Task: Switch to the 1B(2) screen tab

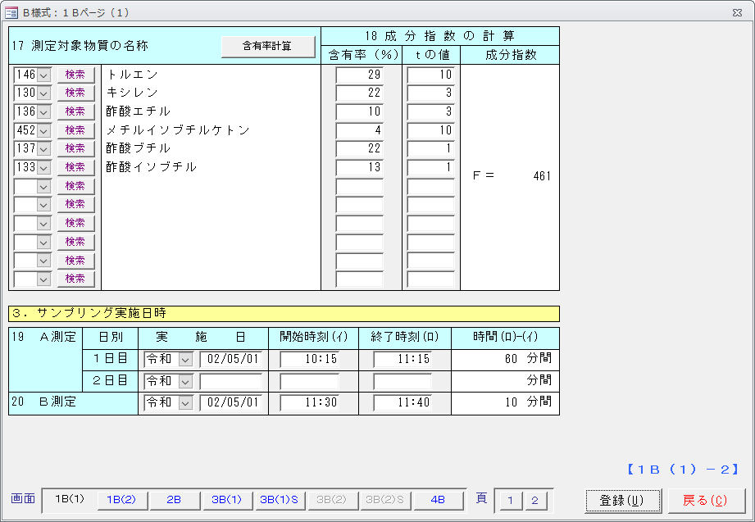Action: [121, 500]
